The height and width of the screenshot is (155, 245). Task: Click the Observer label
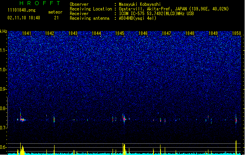coord(79,4)
